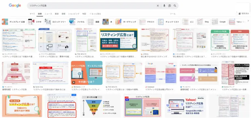This screenshot has height=118, width=251.
Task: Open the ターゲット層 funnel diagram thumbnail
Action: tap(100, 106)
